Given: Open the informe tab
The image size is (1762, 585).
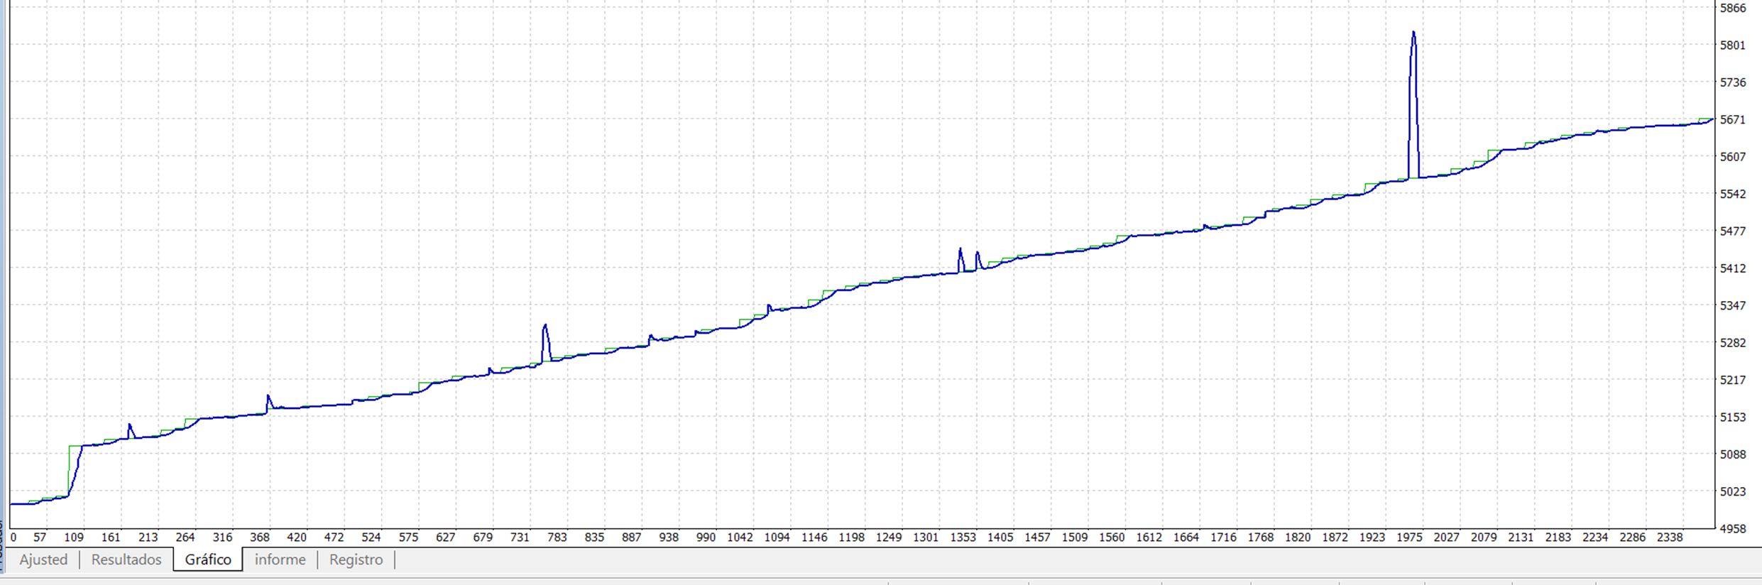Looking at the screenshot, I should tap(280, 559).
